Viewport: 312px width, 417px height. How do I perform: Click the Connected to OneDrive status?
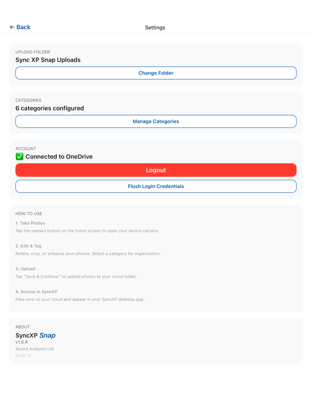(59, 156)
